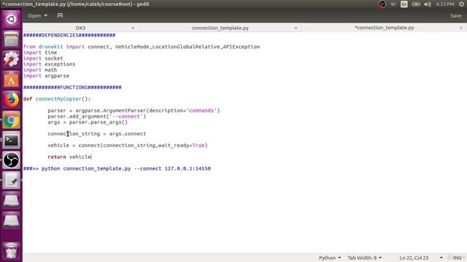Show the 6:53 PM clock calendar
The width and height of the screenshot is (467, 262).
pyautogui.click(x=445, y=4)
